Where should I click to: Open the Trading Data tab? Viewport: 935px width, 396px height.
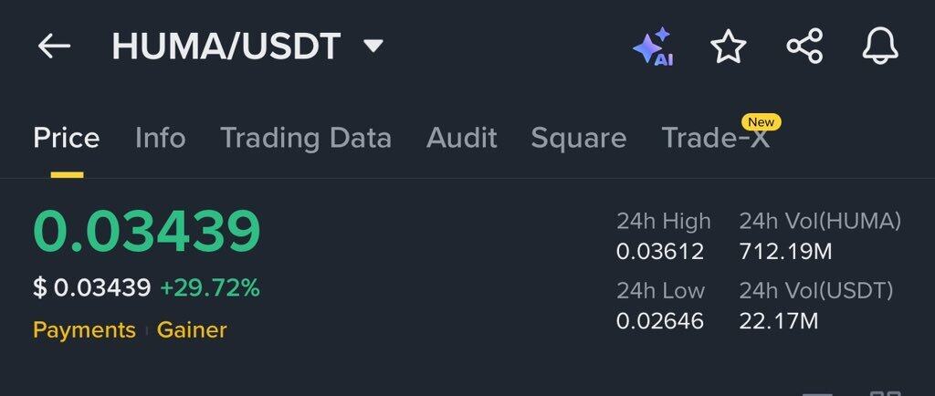click(306, 138)
